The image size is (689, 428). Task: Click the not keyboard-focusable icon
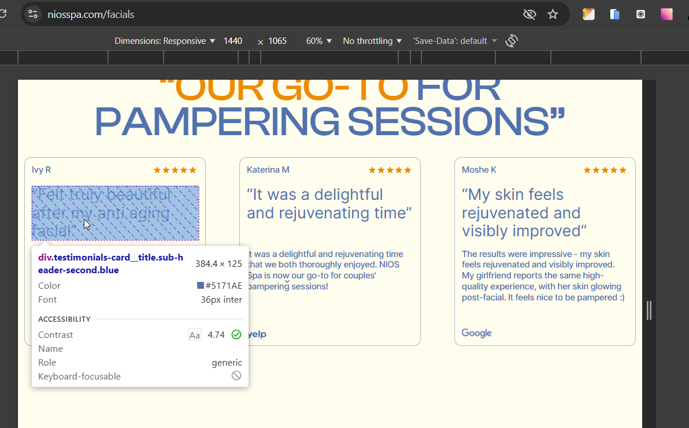click(x=236, y=375)
